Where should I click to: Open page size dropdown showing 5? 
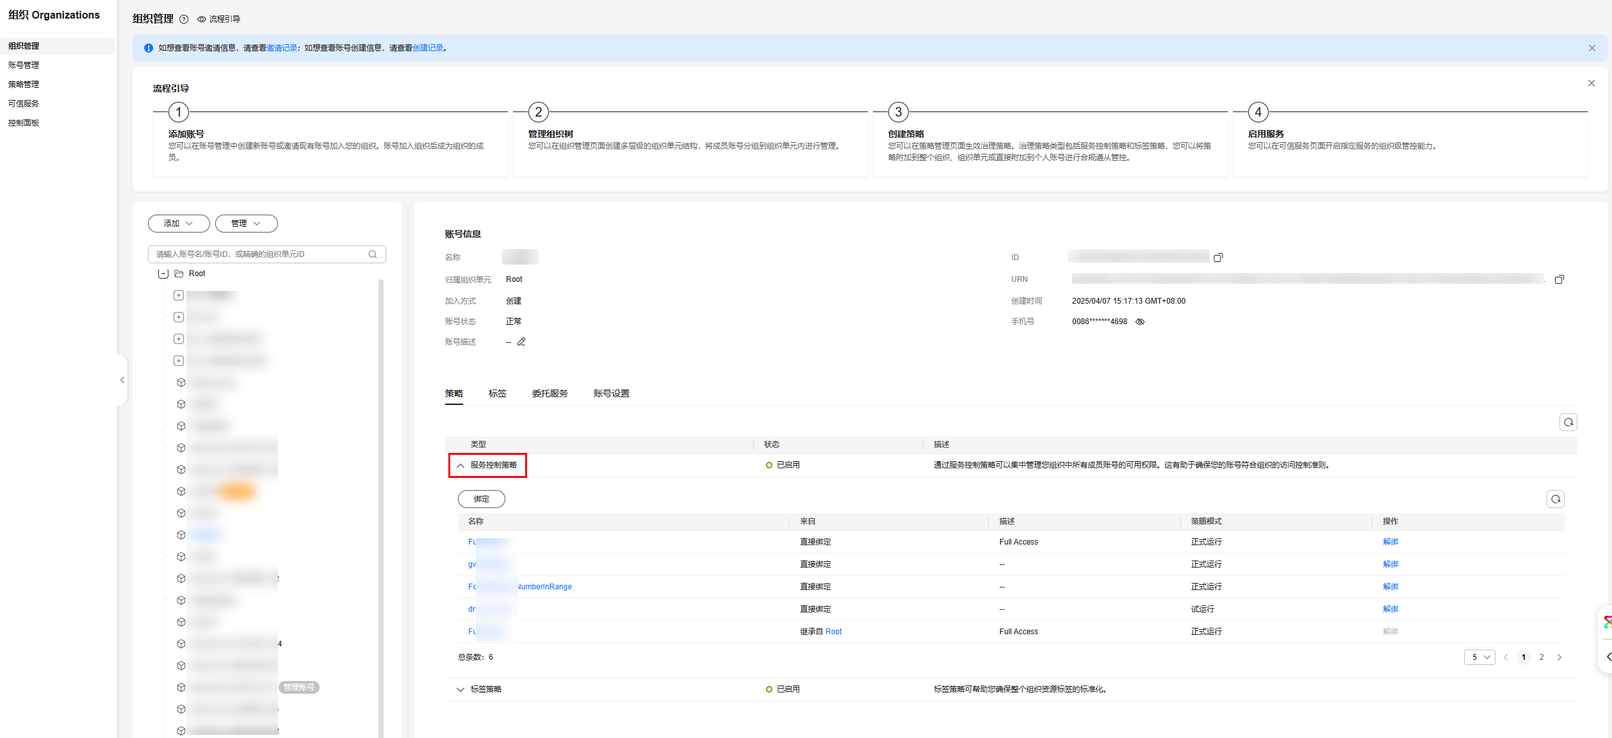coord(1479,657)
